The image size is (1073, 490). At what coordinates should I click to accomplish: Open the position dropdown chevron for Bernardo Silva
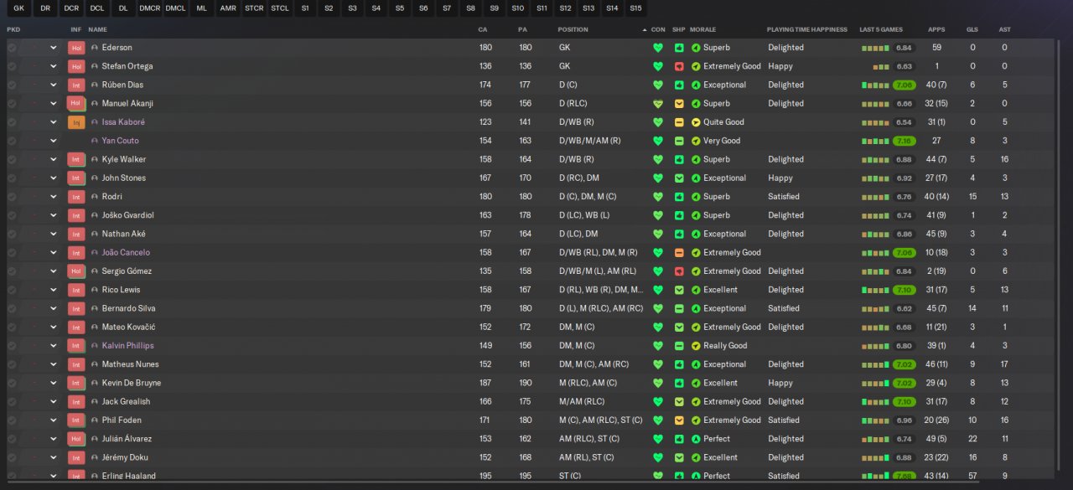pyautogui.click(x=54, y=308)
